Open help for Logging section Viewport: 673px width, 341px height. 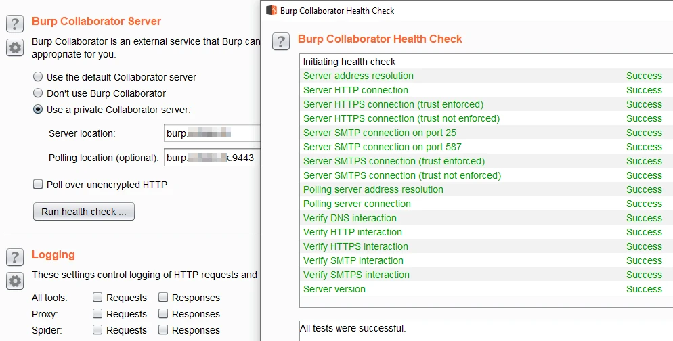[15, 257]
